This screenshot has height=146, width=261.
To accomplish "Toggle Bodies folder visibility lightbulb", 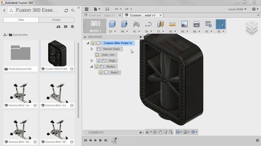I will (x=97, y=67).
